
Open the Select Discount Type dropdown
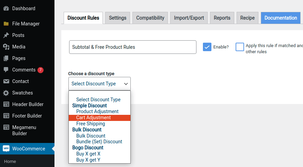coord(99,84)
